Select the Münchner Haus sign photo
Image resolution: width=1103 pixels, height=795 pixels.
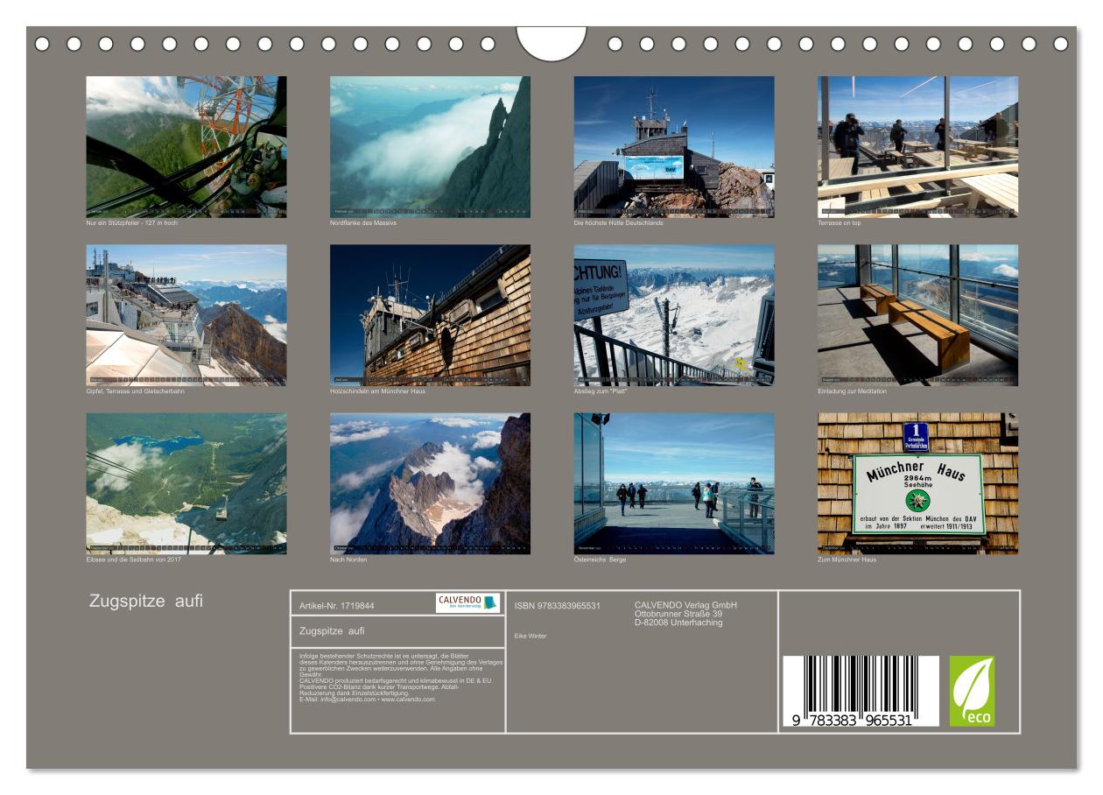(x=918, y=484)
